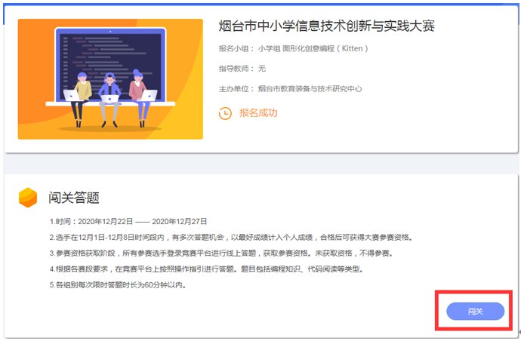This screenshot has height=341, width=521.
Task: Click the 指导教师 无 line
Action: [242, 69]
